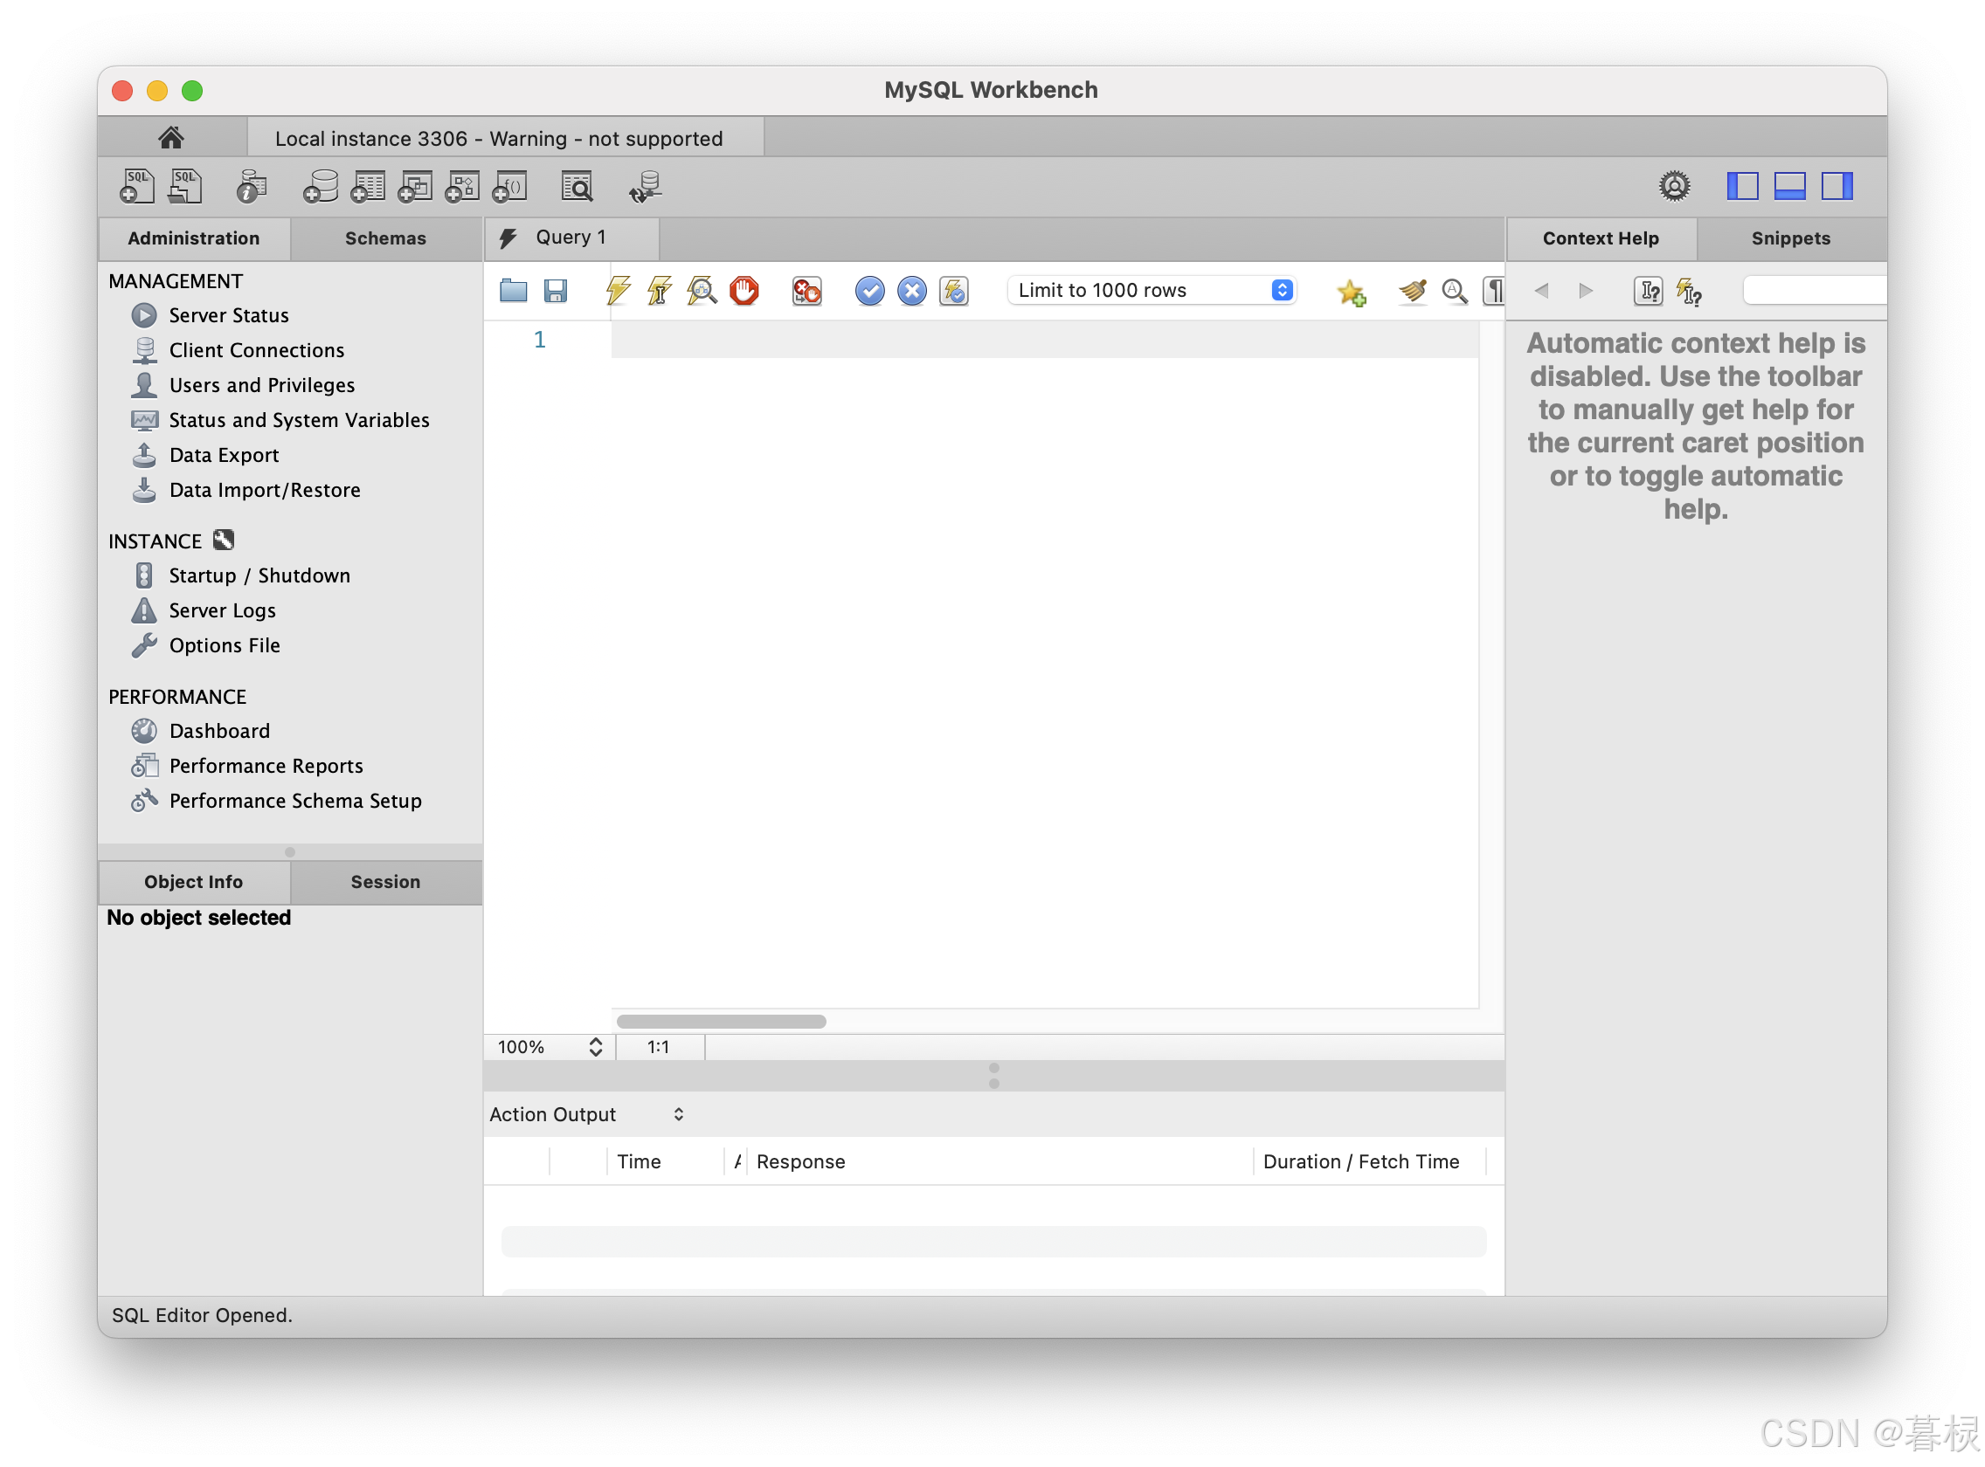The height and width of the screenshot is (1467, 1985).
Task: Click the commit transaction checkmark icon
Action: tap(869, 291)
